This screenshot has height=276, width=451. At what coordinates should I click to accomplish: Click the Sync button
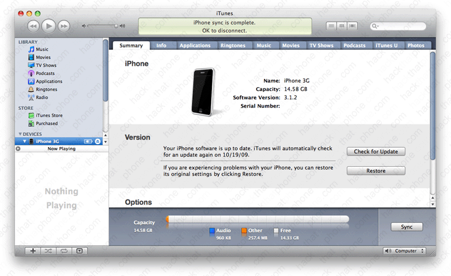406,227
